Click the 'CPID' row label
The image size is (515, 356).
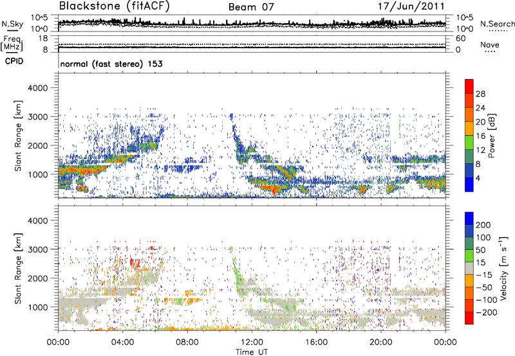(14, 61)
